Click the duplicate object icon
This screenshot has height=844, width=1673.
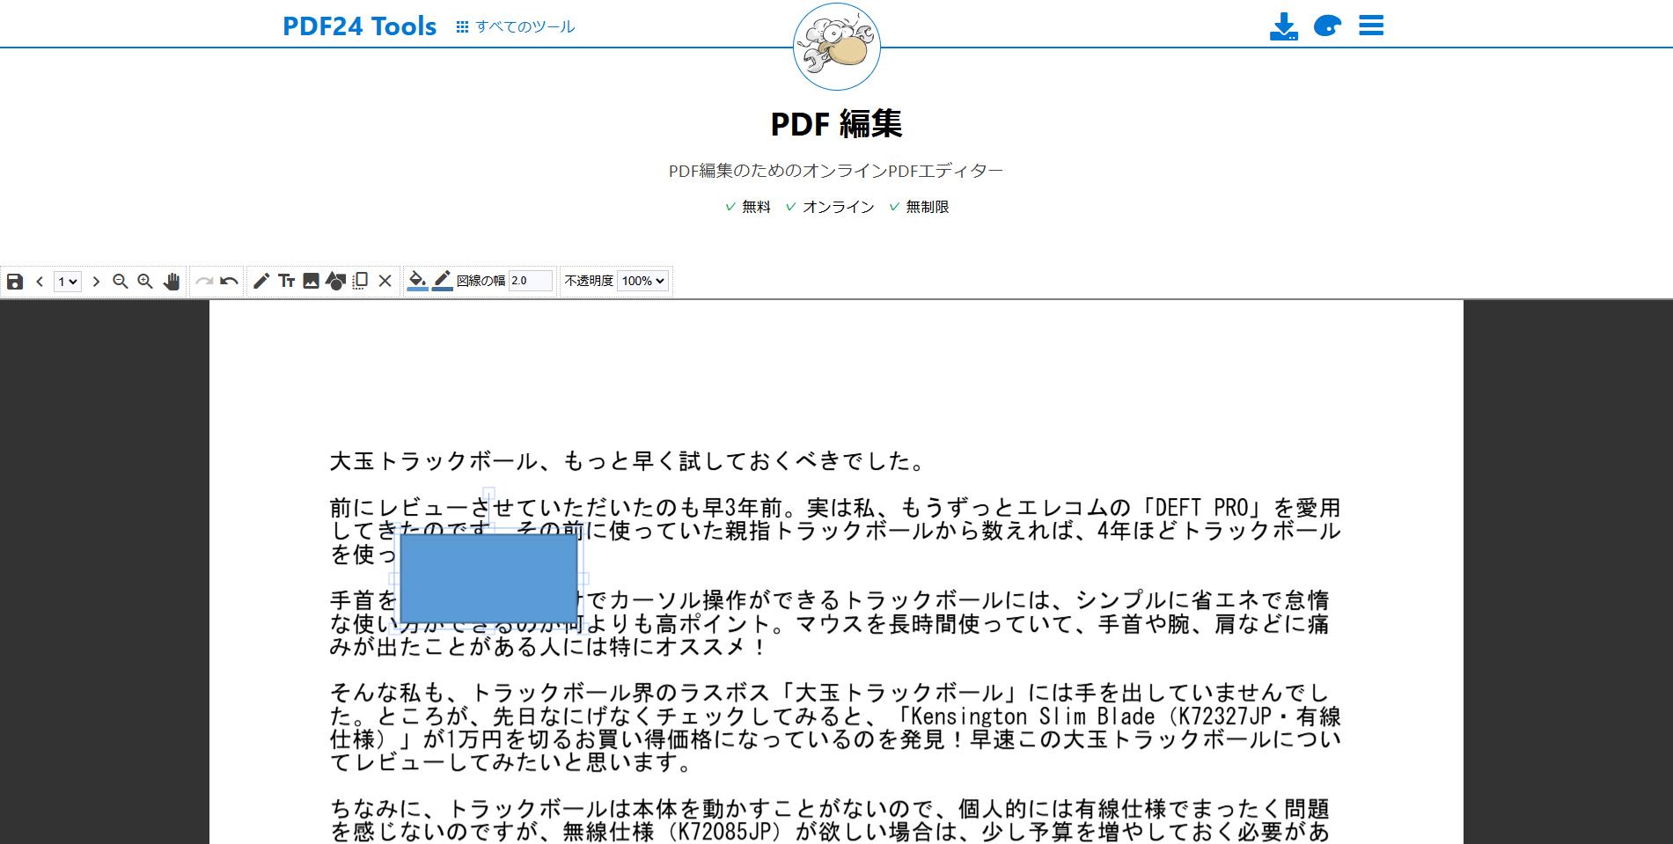[x=360, y=282]
